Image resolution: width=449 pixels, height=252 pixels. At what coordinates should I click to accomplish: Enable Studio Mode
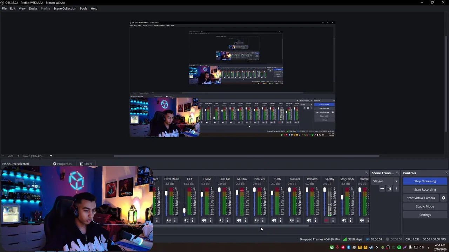coord(425,206)
